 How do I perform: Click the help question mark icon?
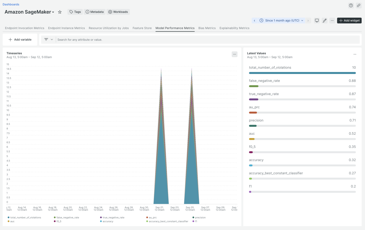351,5
